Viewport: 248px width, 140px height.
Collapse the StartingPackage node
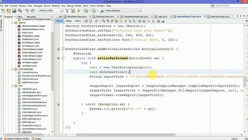[x=12, y=69]
